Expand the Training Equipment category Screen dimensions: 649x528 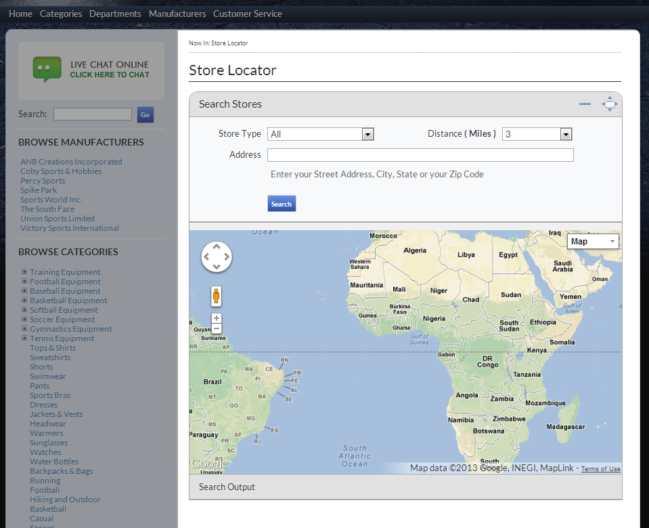pyautogui.click(x=24, y=272)
